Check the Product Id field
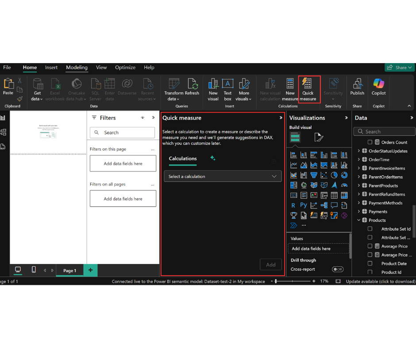416x348 pixels. (370, 272)
